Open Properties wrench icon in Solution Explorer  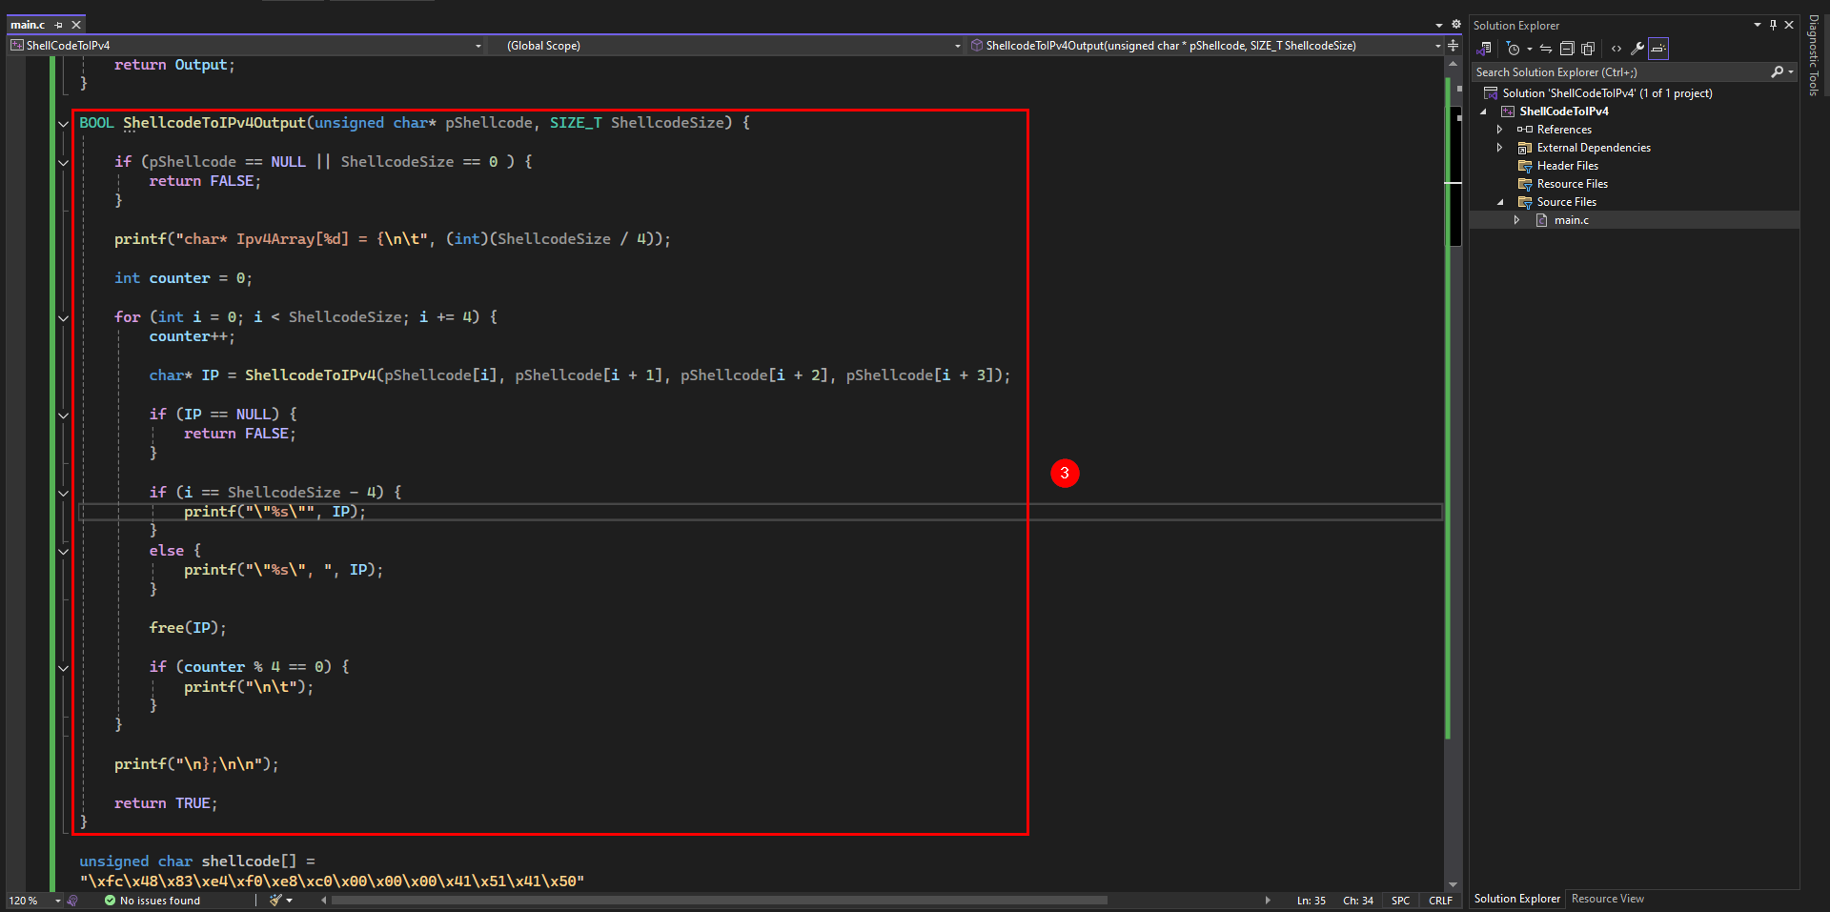click(1637, 49)
